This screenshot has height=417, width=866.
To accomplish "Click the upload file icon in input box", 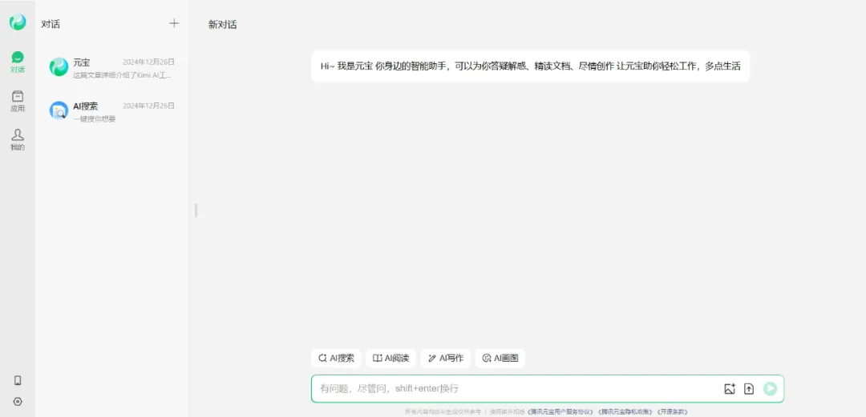I will (749, 389).
